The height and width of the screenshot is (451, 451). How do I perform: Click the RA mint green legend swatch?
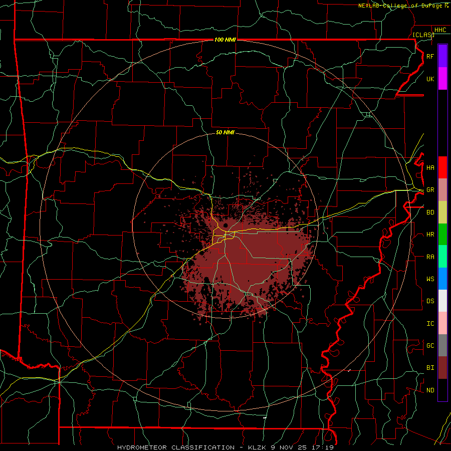[x=442, y=257]
